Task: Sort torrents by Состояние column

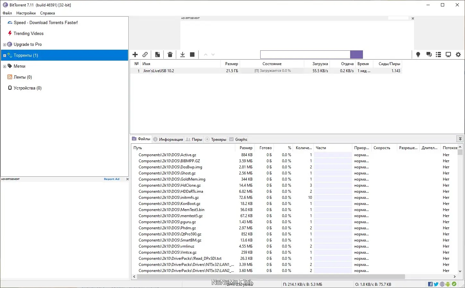Action: point(272,64)
